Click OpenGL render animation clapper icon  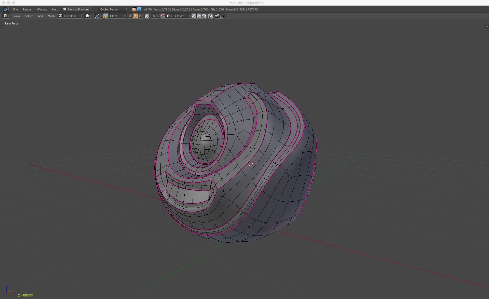point(222,16)
